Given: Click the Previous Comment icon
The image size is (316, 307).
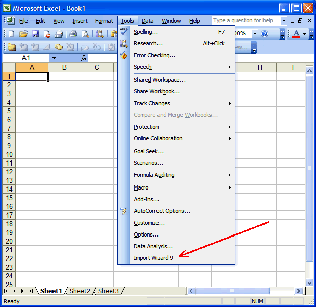Looking at the screenshot, I should [23, 47].
